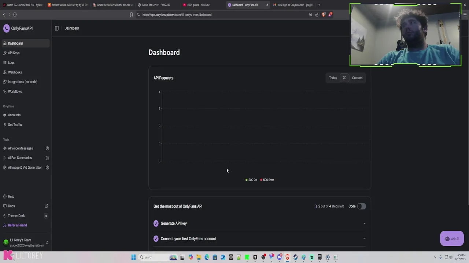Click the help icon next to AI Image & Vid Generation
Image resolution: width=469 pixels, height=263 pixels.
click(x=47, y=168)
